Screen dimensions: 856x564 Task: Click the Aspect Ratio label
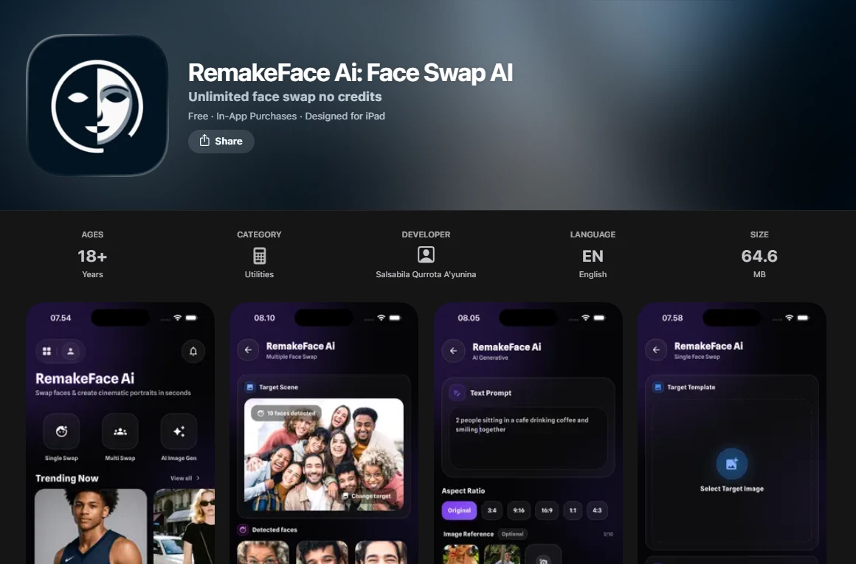tap(463, 491)
